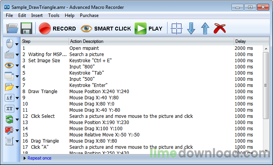The width and height of the screenshot is (273, 165).
Task: Open the Help menu
Action: click(69, 15)
